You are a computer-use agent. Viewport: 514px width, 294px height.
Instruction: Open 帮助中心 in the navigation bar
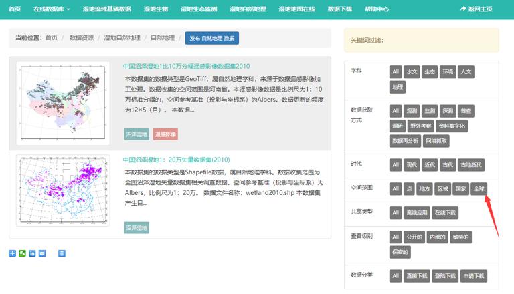(377, 9)
